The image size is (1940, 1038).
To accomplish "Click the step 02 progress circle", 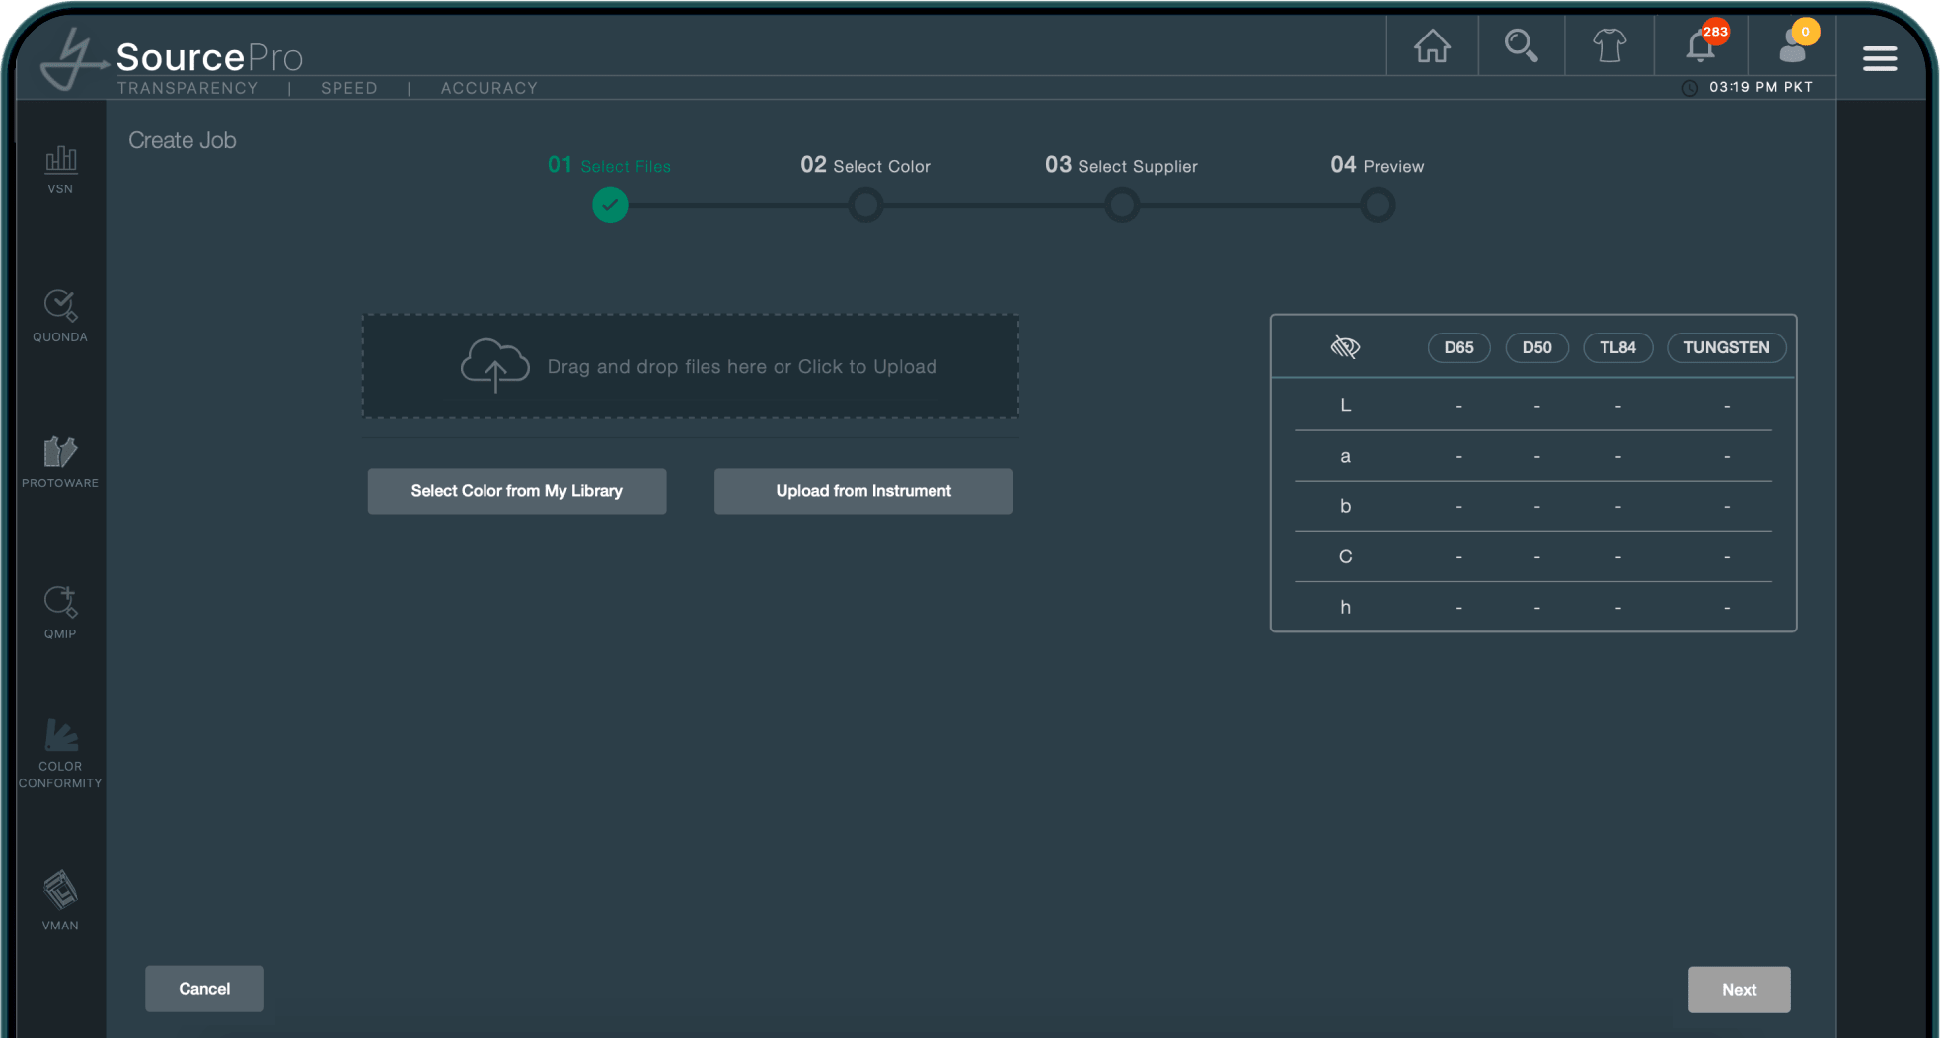I will (865, 205).
